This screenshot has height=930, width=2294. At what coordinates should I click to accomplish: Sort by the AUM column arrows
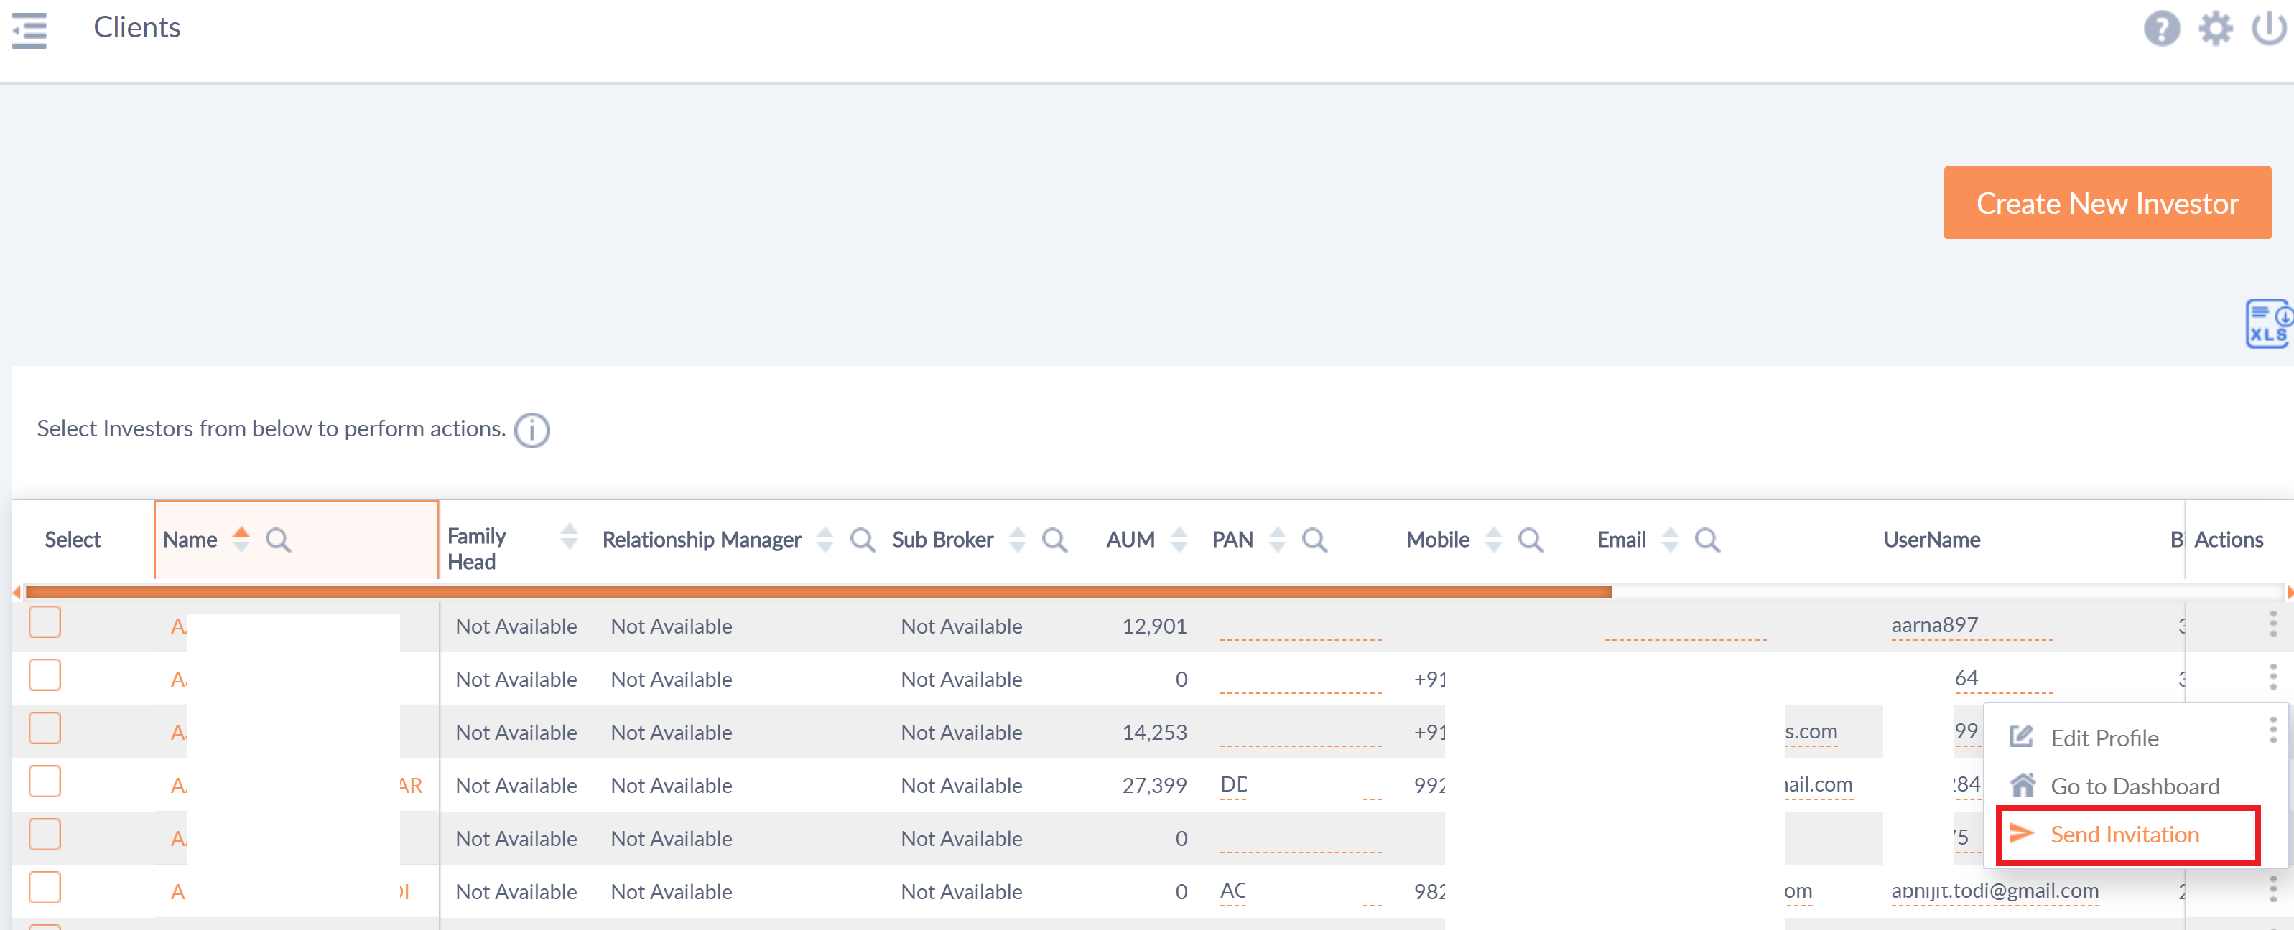pyautogui.click(x=1178, y=540)
